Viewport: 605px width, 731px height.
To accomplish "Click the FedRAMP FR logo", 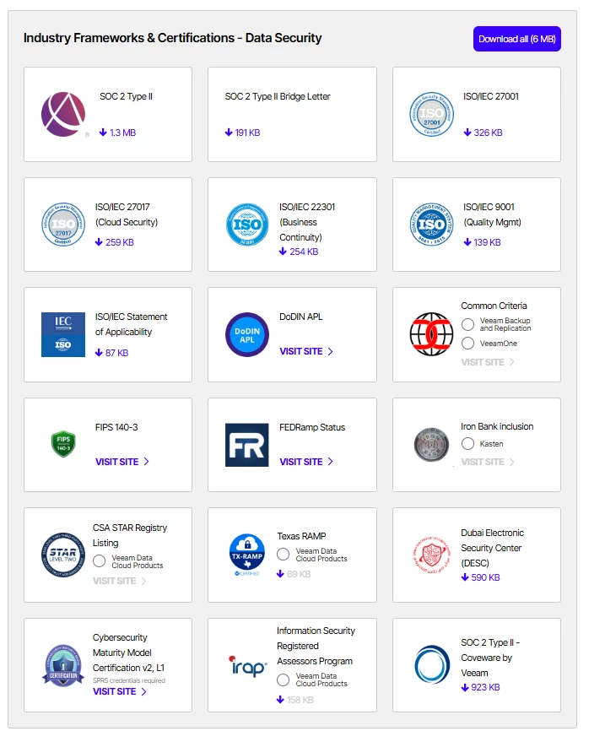I will (247, 445).
